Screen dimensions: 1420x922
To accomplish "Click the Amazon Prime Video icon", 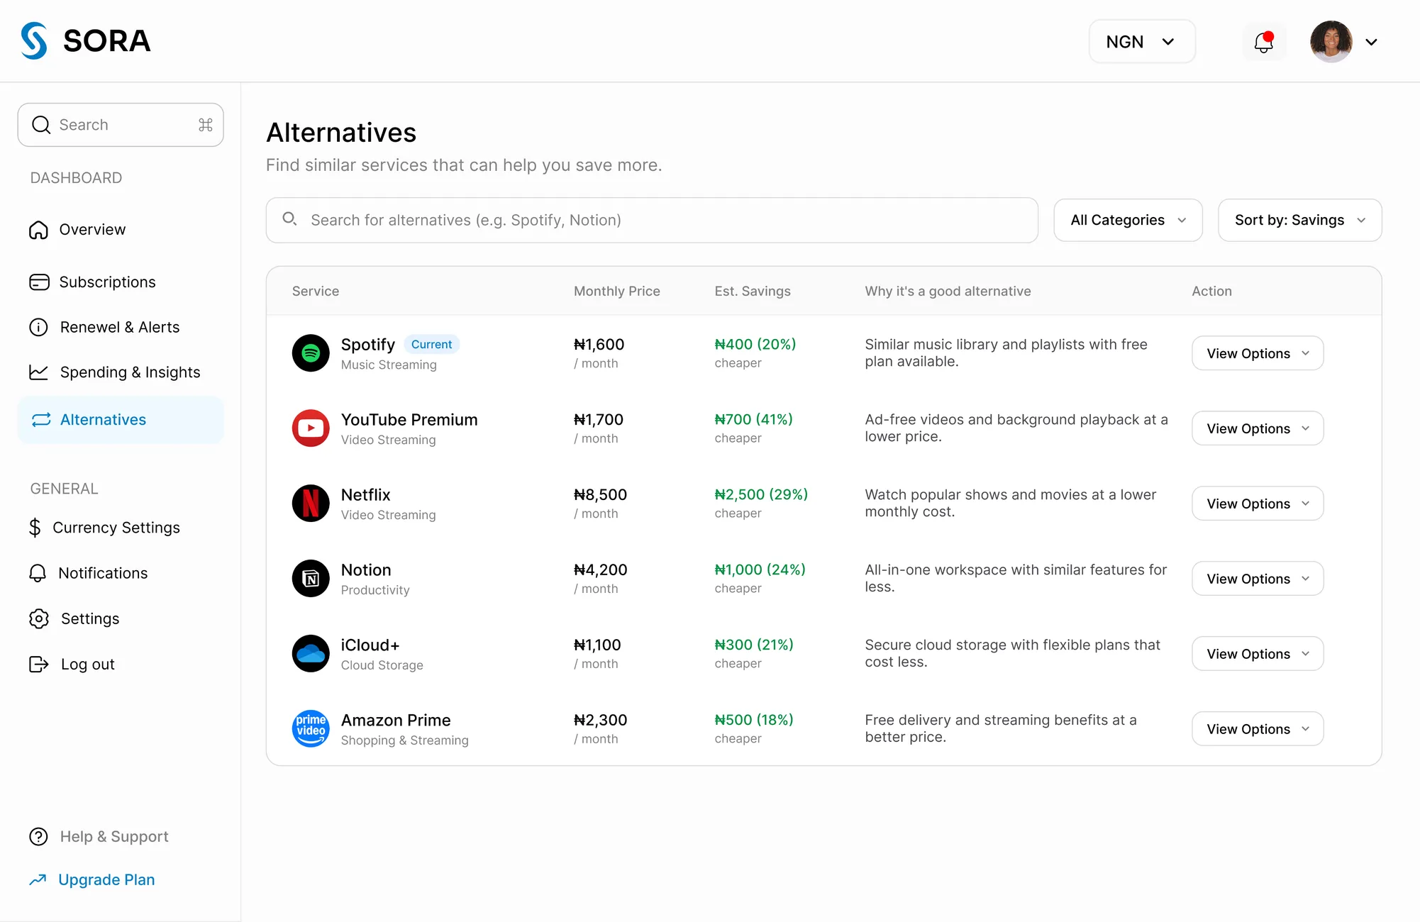I will pos(311,729).
